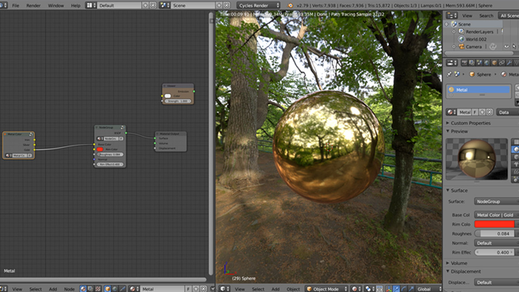The width and height of the screenshot is (519, 292).
Task: Click Sphere in properties breadcrumb
Action: coord(484,74)
